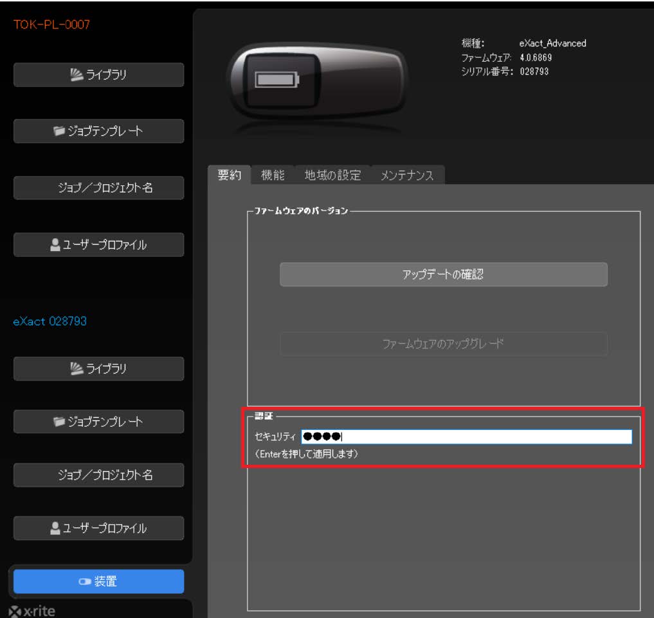Screen dimensions: 654x618
Task: Focus the セキュリティ password field
Action: 466,436
